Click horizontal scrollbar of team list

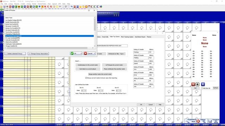coord(50,48)
